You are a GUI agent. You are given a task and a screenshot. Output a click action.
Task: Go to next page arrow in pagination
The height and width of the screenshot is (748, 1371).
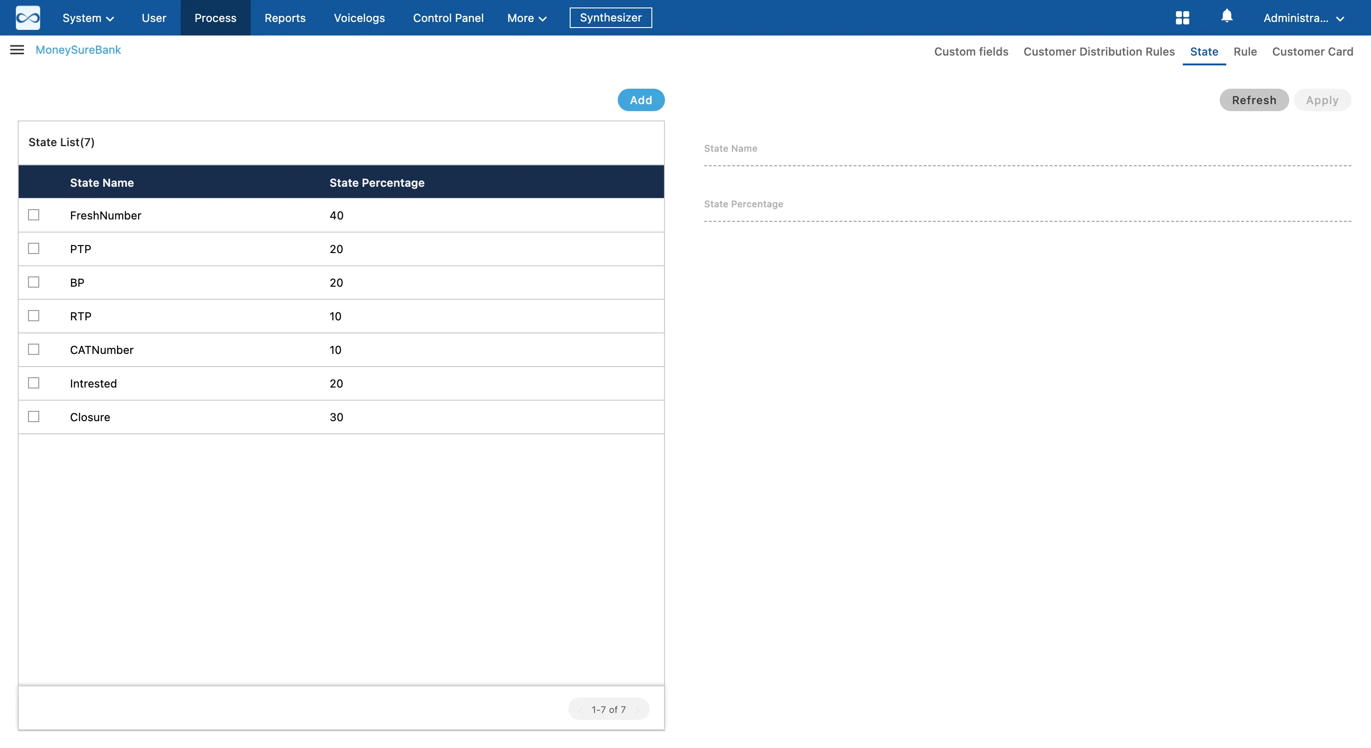(x=637, y=710)
